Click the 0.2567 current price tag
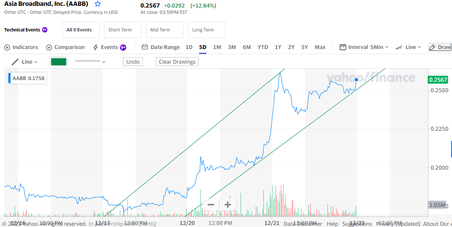Image resolution: width=452 pixels, height=227 pixels. (438, 80)
